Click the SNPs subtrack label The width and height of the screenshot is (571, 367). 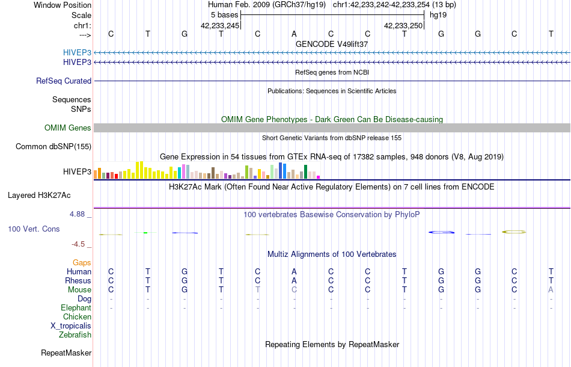click(81, 109)
